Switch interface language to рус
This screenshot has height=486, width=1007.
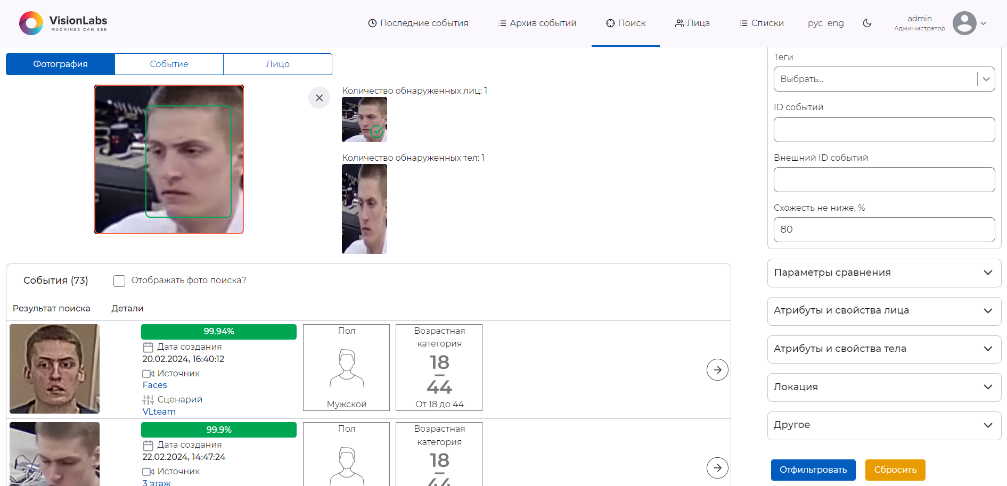pos(815,23)
